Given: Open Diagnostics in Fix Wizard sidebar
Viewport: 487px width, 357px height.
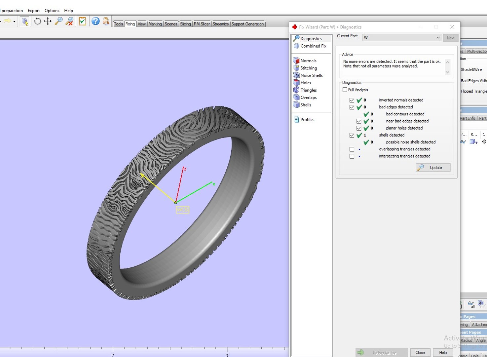Looking at the screenshot, I should (x=311, y=39).
